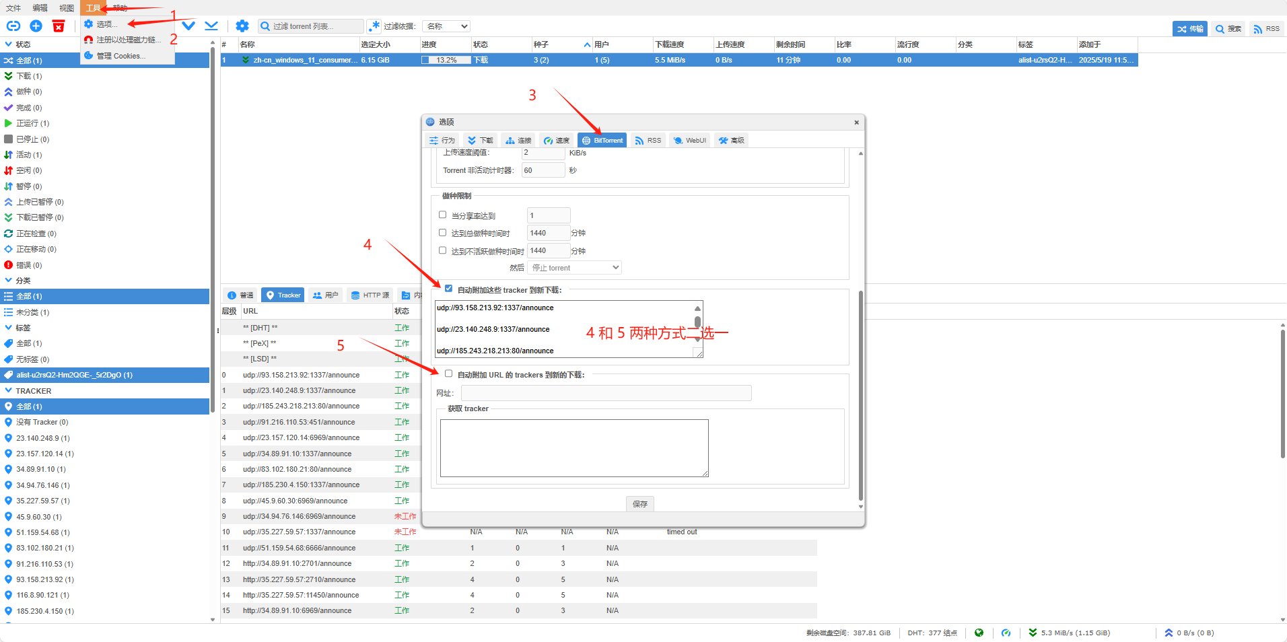Click the add torrent link icon
Screen dimensions: 1287x642
point(13,26)
